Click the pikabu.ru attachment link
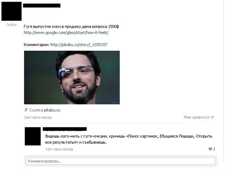The image size is (228, 169). pos(52,110)
